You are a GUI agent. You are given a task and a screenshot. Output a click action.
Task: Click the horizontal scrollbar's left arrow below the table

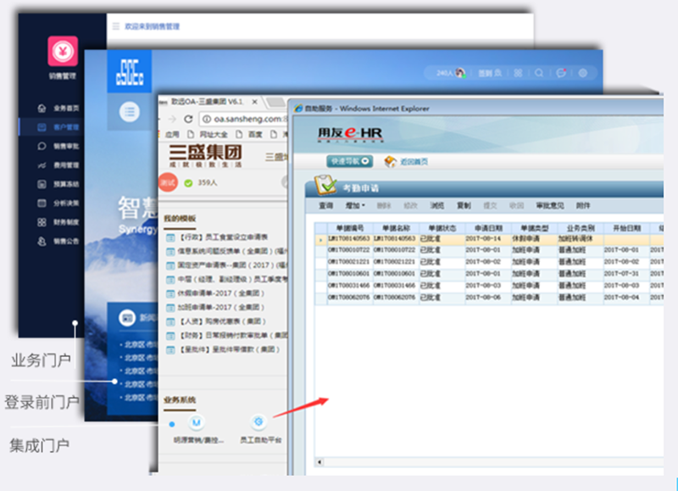(320, 462)
